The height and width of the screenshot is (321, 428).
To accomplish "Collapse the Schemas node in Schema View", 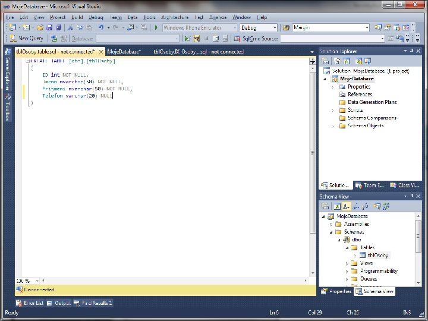I will click(x=331, y=232).
